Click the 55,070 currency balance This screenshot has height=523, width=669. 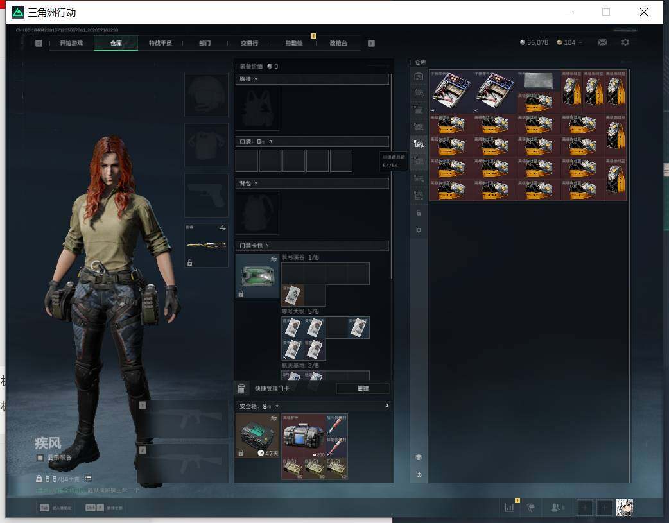534,42
